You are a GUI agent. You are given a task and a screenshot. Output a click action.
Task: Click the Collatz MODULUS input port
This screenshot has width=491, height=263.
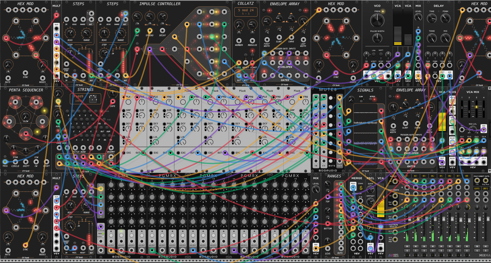[252, 41]
